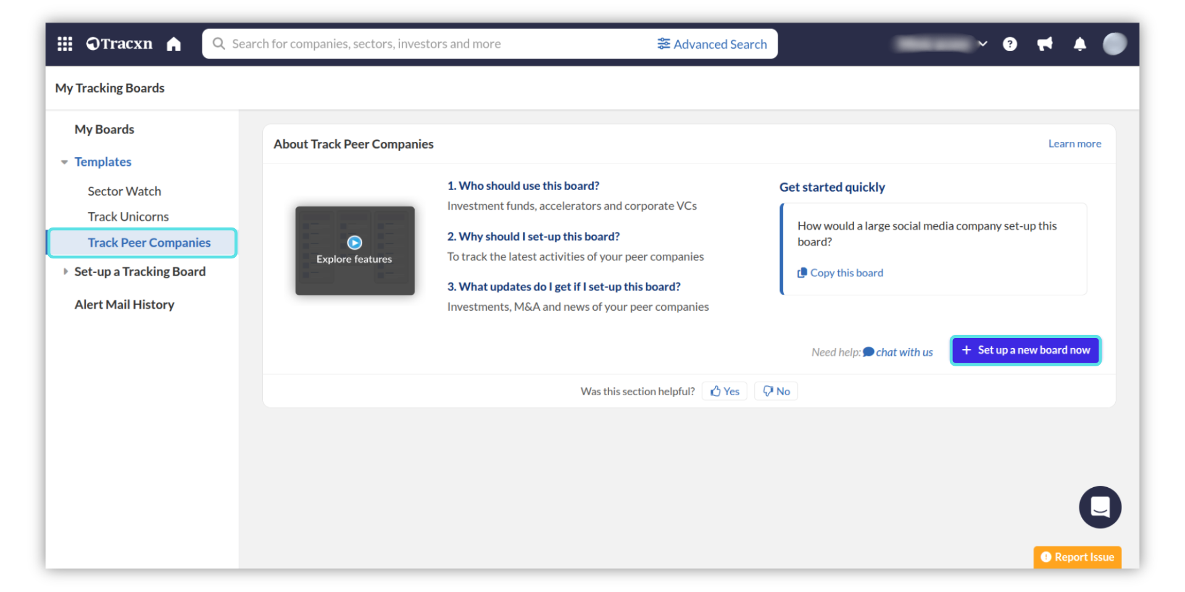Open notifications bell icon
The width and height of the screenshot is (1185, 592).
pyautogui.click(x=1079, y=44)
